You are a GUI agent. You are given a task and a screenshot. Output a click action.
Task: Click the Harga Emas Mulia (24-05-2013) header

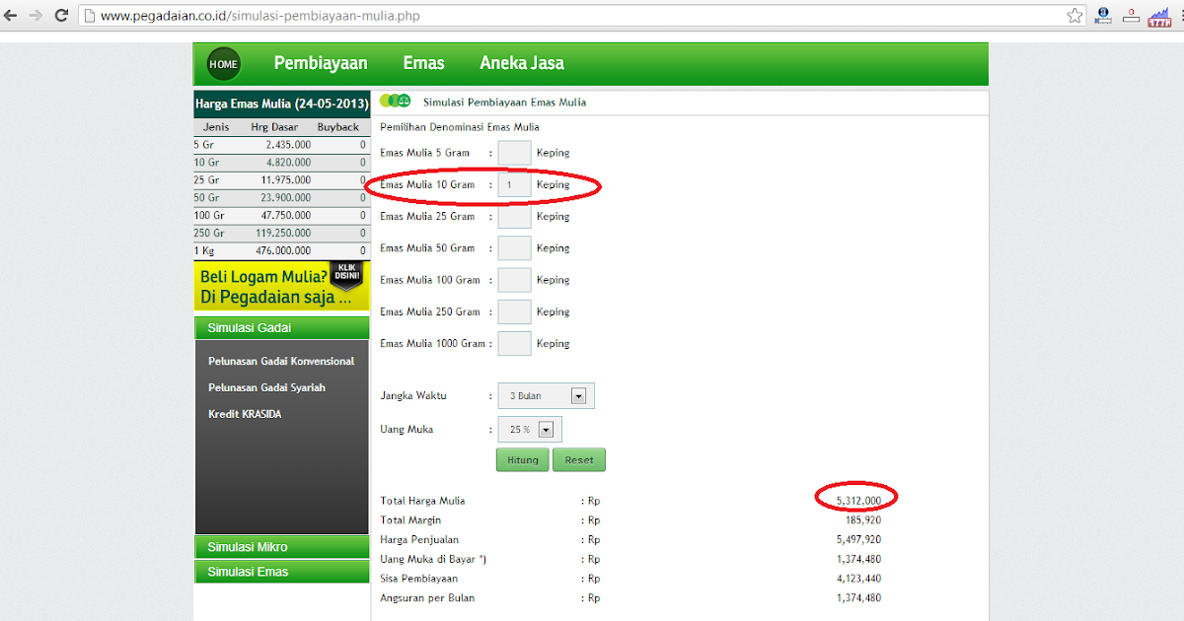pos(281,103)
